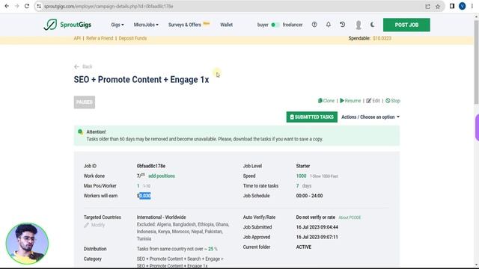Click Job Approved date 16 Jul 2023 09:07:11
Viewport: 479px width, 269px height.
pos(317,237)
